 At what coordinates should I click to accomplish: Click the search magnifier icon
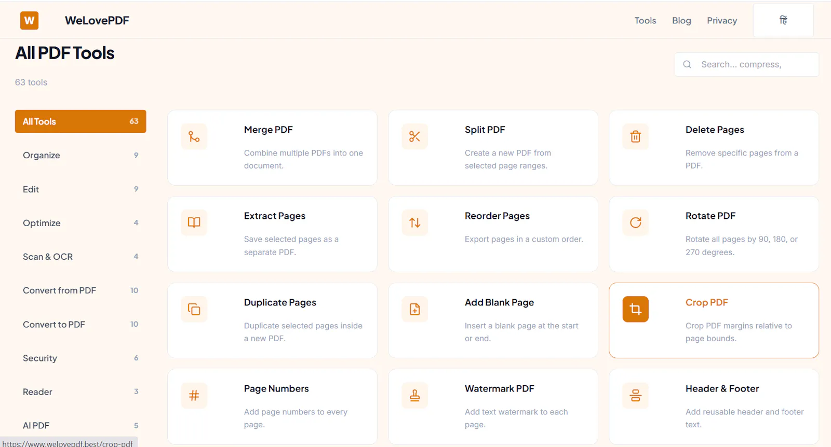(687, 64)
